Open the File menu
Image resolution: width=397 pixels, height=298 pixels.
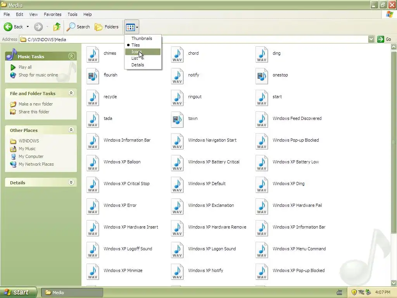point(7,14)
